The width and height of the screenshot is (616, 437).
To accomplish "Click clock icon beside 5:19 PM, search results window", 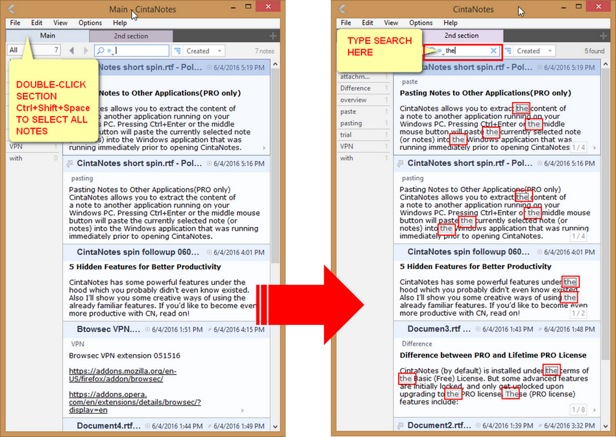I will (x=540, y=67).
